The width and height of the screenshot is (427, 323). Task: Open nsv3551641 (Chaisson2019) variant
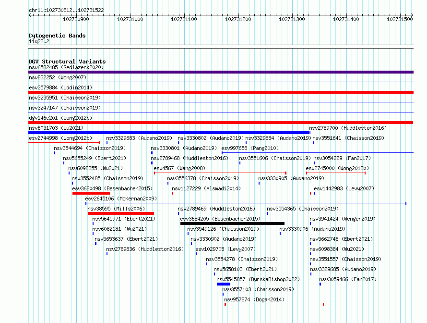(x=348, y=138)
